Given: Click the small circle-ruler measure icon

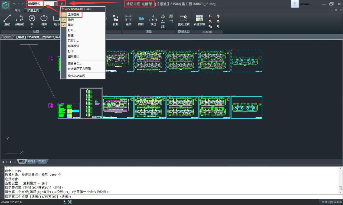Looking at the screenshot, I should (x=163, y=21).
